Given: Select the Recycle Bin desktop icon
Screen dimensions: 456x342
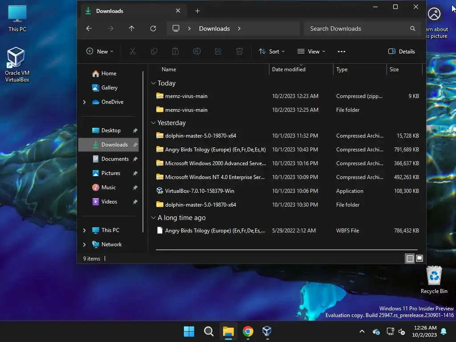Looking at the screenshot, I should (x=434, y=280).
